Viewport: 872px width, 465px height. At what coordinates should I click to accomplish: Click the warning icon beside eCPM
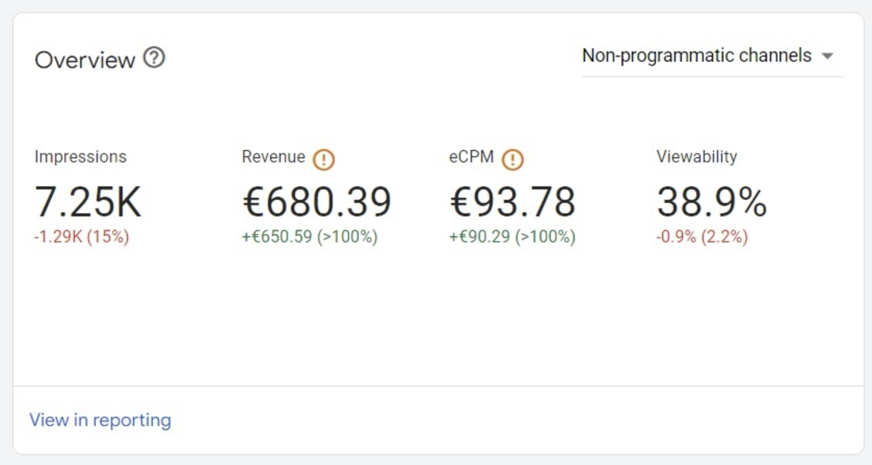[512, 159]
